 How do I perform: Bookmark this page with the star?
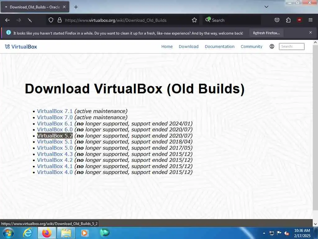click(x=194, y=20)
